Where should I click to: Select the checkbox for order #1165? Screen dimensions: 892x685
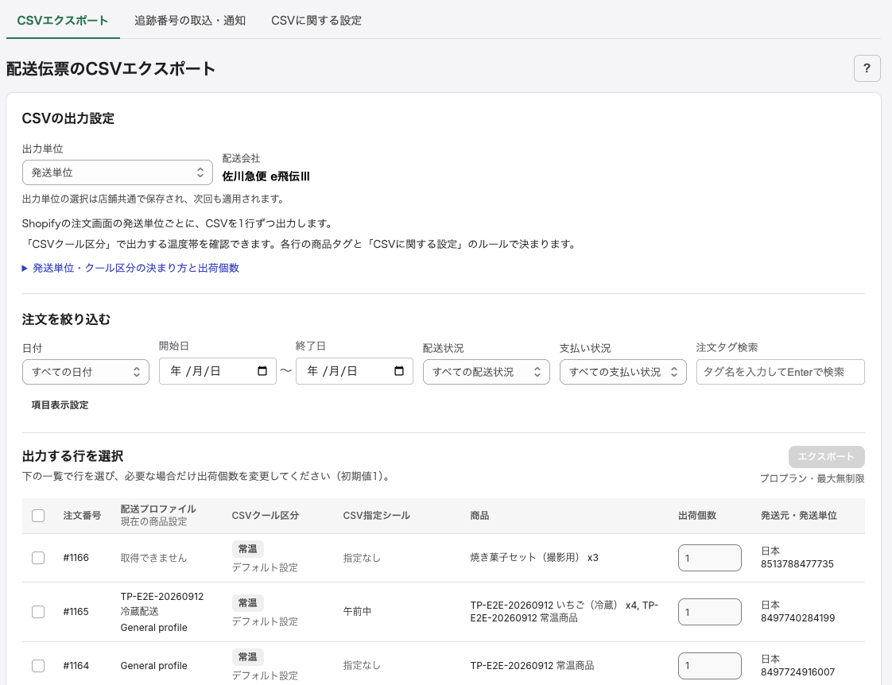point(38,612)
